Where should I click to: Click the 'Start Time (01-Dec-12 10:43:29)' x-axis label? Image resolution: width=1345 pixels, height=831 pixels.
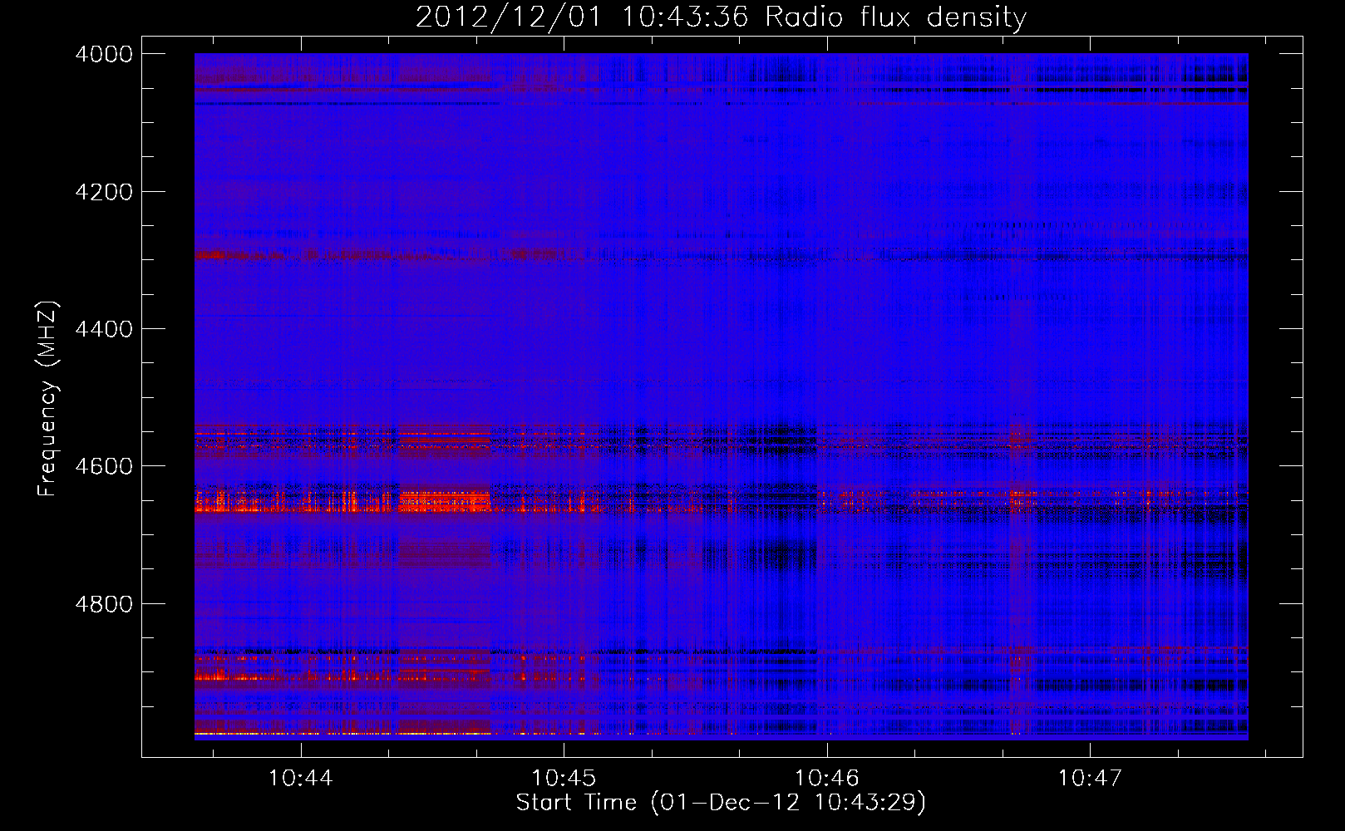[721, 803]
